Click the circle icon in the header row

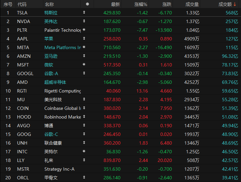[x=87, y=4]
